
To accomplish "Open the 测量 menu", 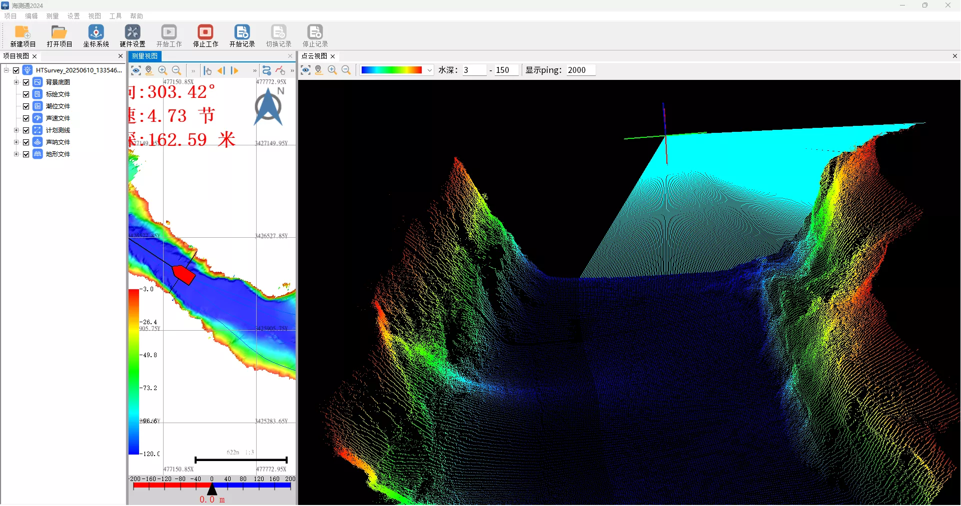I will 53,16.
